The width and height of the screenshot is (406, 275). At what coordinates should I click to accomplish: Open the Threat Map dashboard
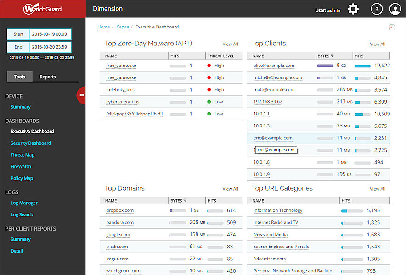tap(22, 154)
